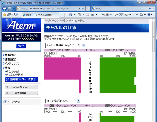Screen dimensions: 157x122
Task: Click the Forward navigation arrow button
Action: coord(10,8)
